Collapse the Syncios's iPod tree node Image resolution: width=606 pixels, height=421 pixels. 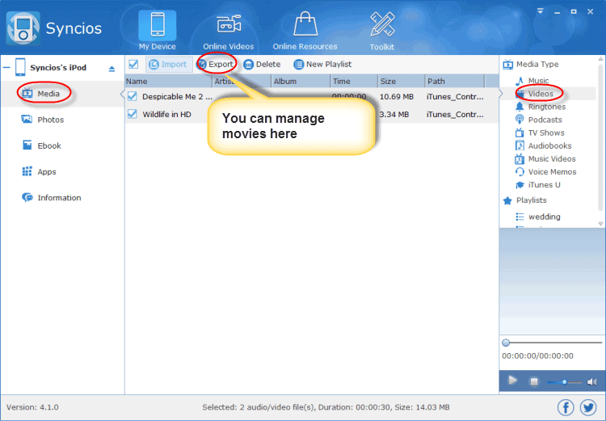(x=6, y=68)
